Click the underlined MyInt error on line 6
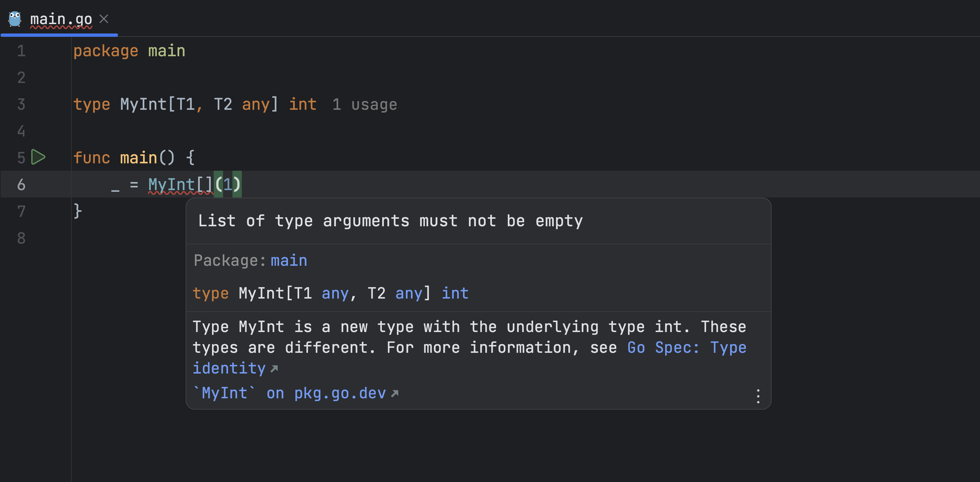 pos(171,185)
